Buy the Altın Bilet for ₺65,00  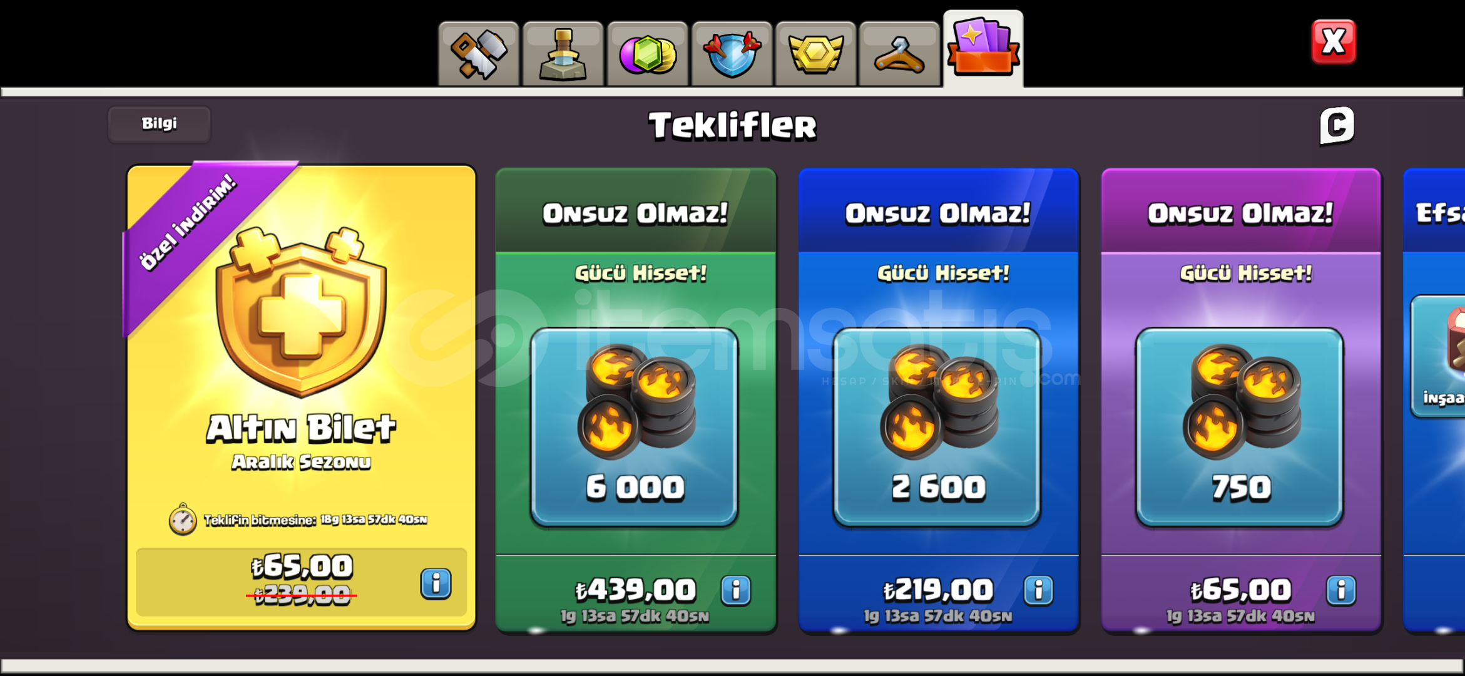coord(302,581)
